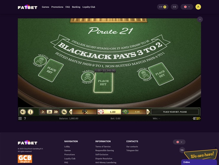Open Terms of Service link
The image size is (219, 165).
pos(103,147)
